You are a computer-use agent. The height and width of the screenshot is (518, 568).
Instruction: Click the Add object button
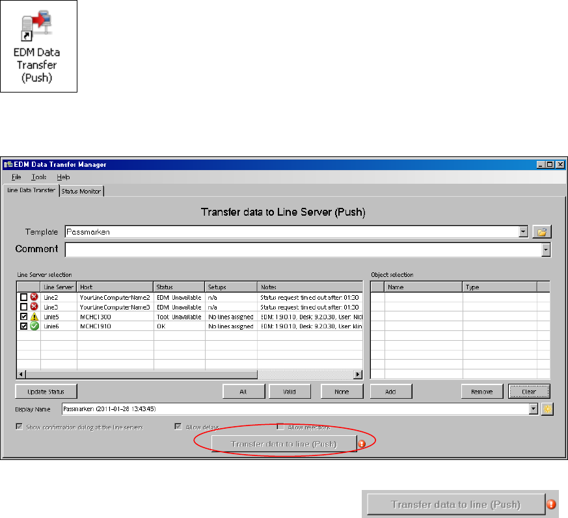point(390,392)
